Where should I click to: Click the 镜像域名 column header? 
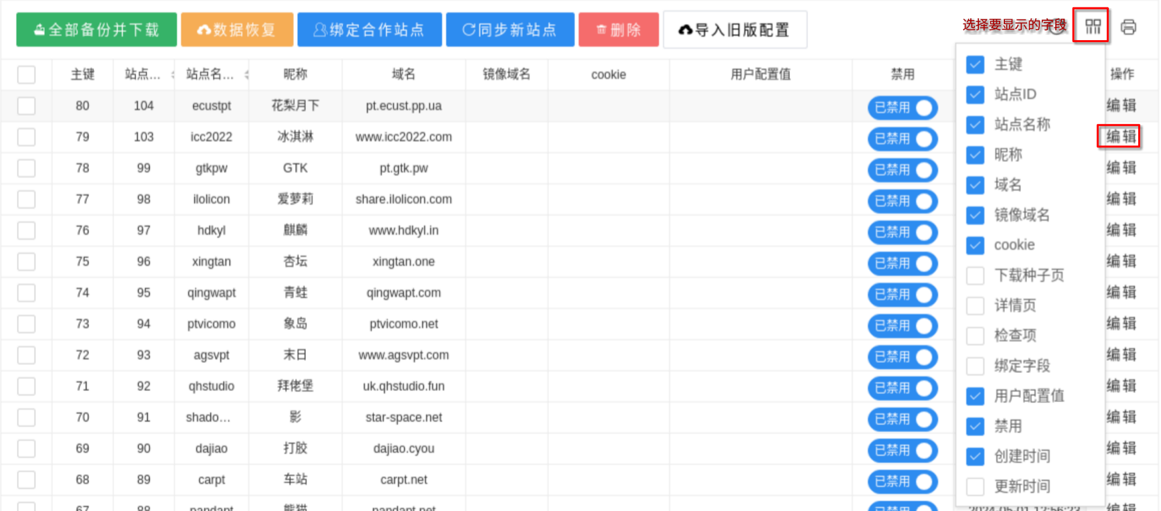pos(507,74)
